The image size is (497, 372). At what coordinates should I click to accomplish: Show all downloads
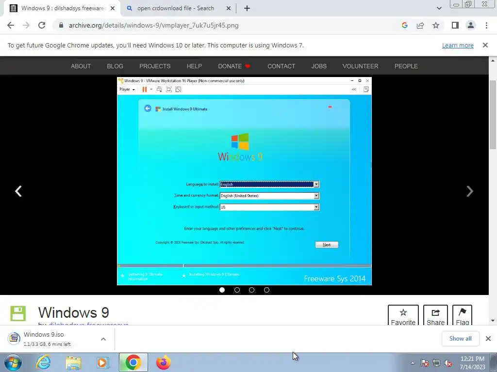[460, 339]
